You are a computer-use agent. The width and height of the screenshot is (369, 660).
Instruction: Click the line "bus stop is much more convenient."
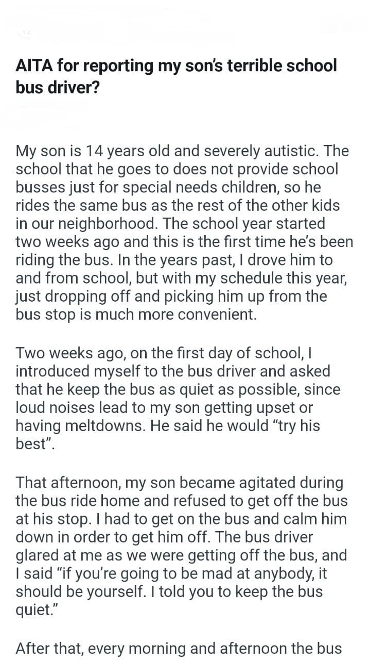click(136, 315)
